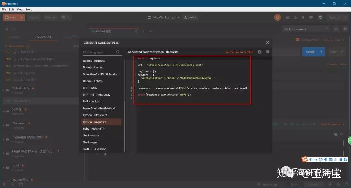Open the user avatar menu
The image size is (351, 188).
[x=320, y=18]
